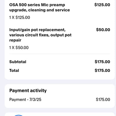Click the Subtotal label

pyautogui.click(x=18, y=62)
